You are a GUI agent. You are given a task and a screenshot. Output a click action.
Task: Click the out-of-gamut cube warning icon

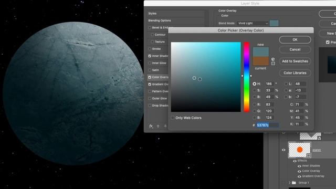click(273, 59)
